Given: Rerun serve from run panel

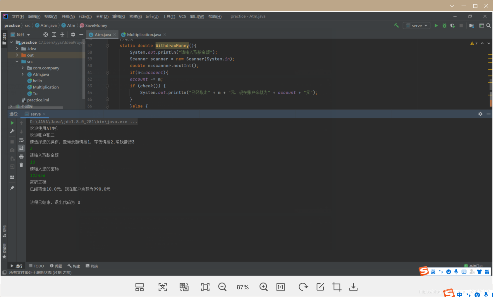Looking at the screenshot, I should click(12, 123).
